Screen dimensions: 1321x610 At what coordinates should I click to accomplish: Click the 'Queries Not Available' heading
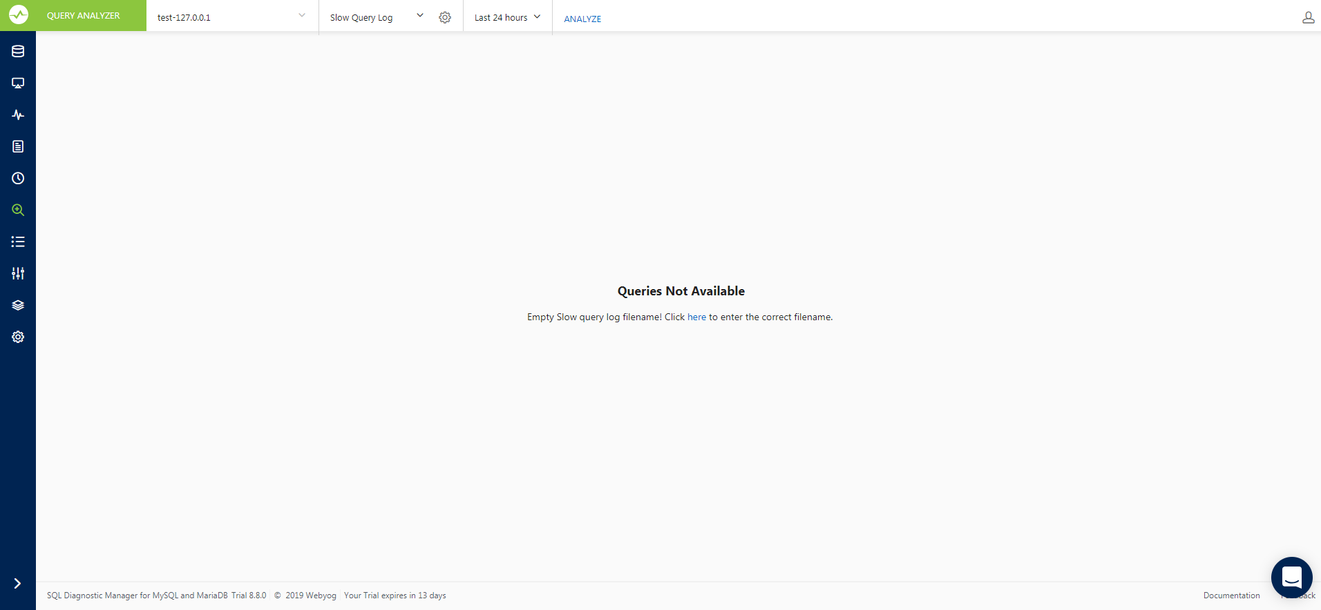click(x=681, y=291)
